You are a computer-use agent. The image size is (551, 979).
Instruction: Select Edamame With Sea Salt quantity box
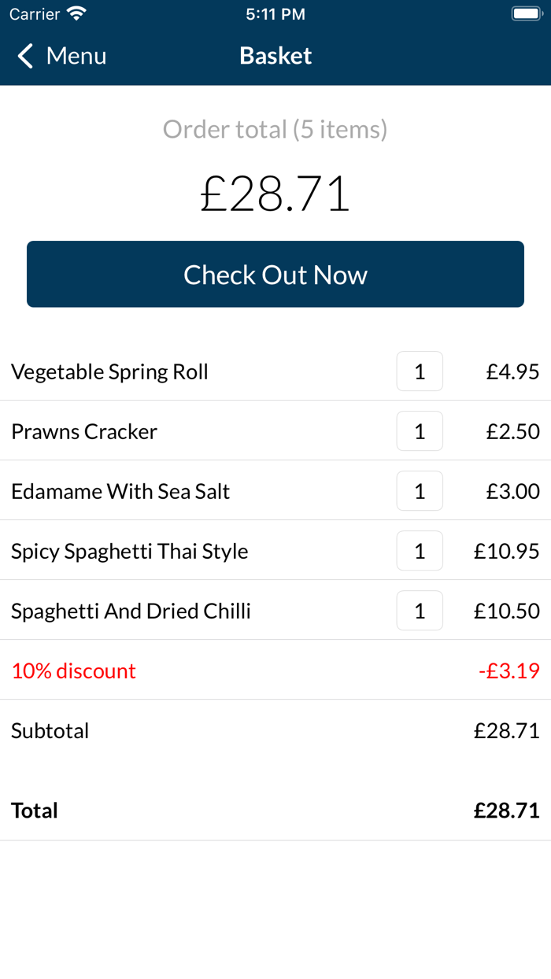pos(420,491)
